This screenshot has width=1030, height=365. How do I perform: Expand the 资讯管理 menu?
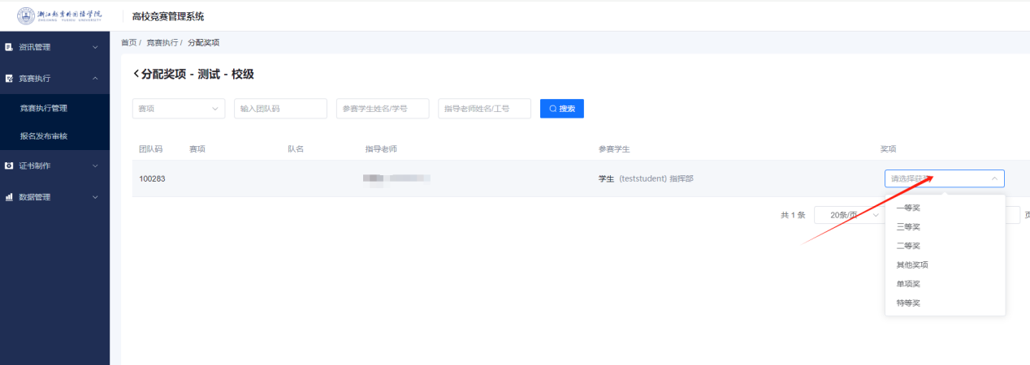point(95,47)
